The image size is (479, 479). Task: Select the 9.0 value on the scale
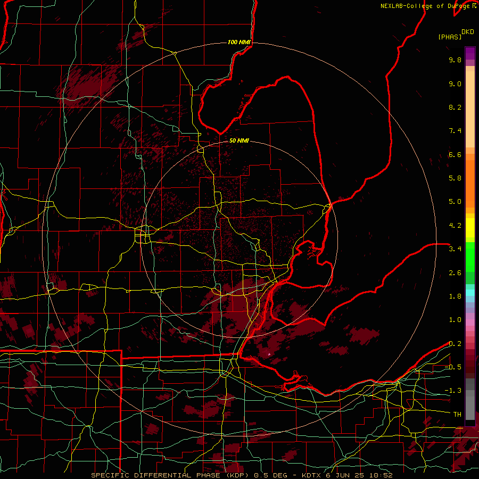click(455, 84)
